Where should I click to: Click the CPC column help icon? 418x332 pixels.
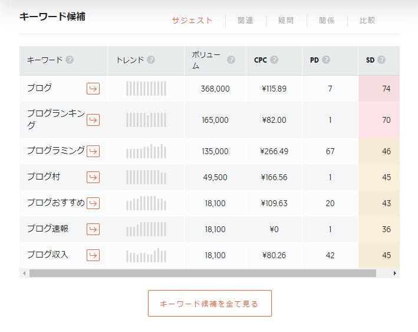click(x=274, y=60)
